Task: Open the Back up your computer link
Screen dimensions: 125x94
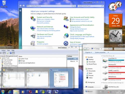Action: 43,21
